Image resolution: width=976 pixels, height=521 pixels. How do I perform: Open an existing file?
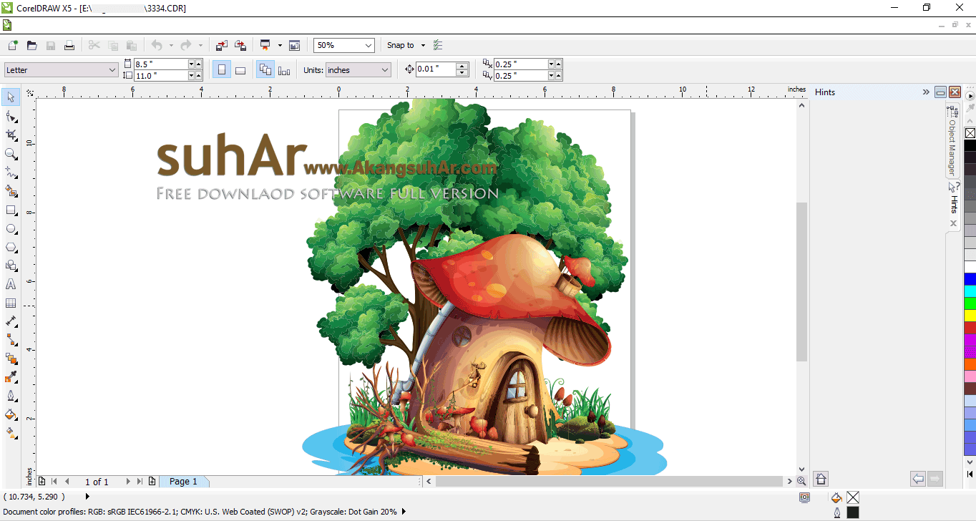point(31,45)
